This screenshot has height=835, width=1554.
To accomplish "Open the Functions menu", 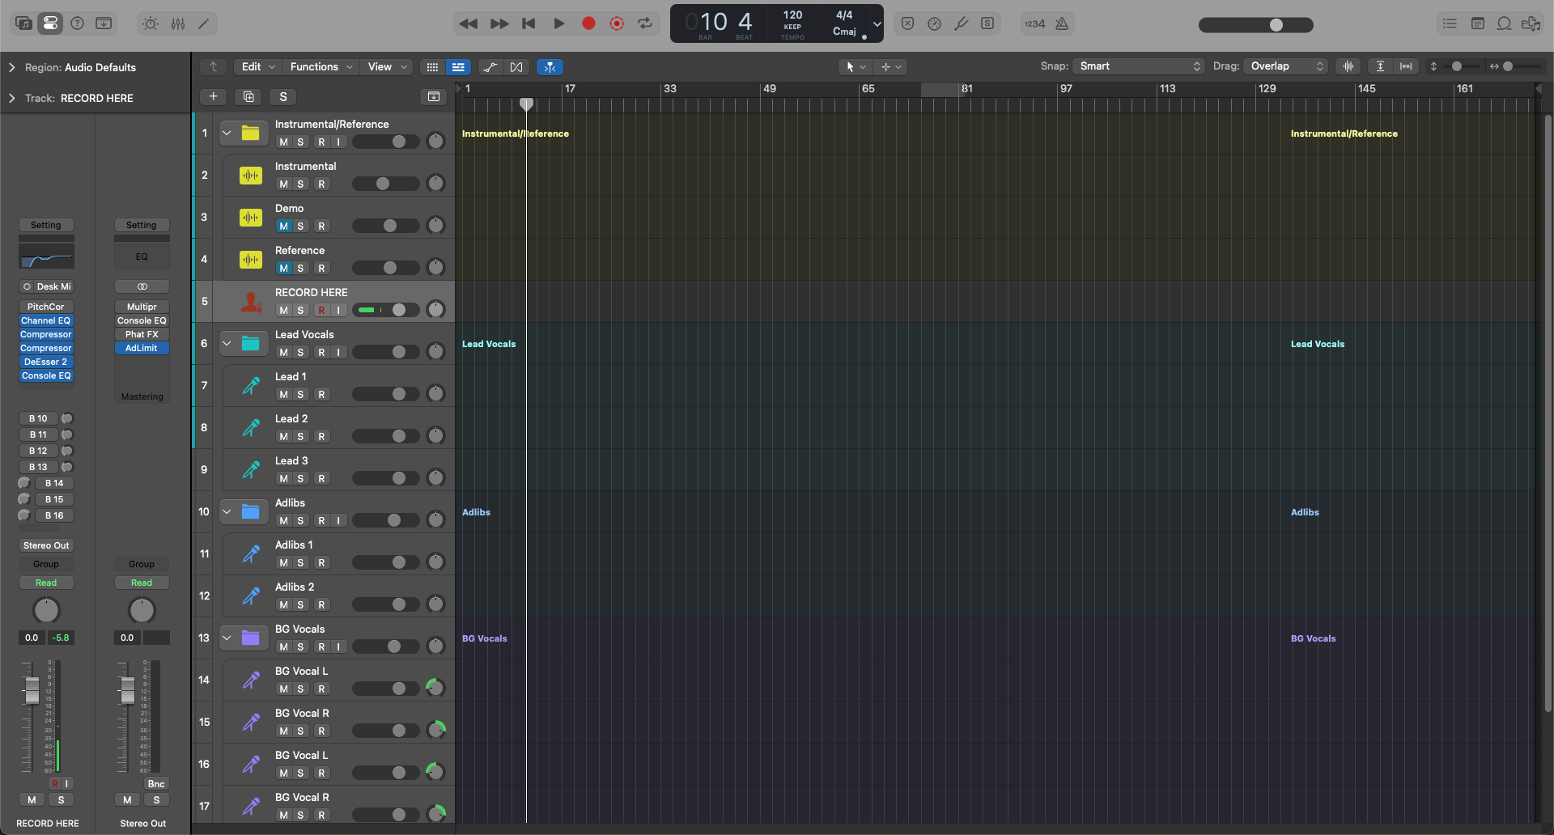I will click(x=316, y=66).
